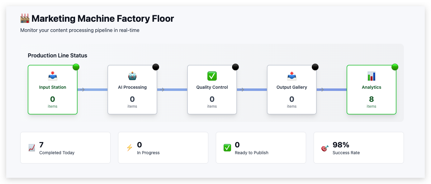The width and height of the screenshot is (431, 184).
Task: Click the factory icon in the page title
Action: point(24,18)
